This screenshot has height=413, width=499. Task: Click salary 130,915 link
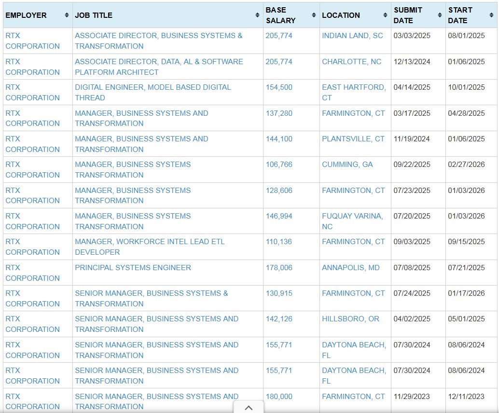(x=279, y=293)
